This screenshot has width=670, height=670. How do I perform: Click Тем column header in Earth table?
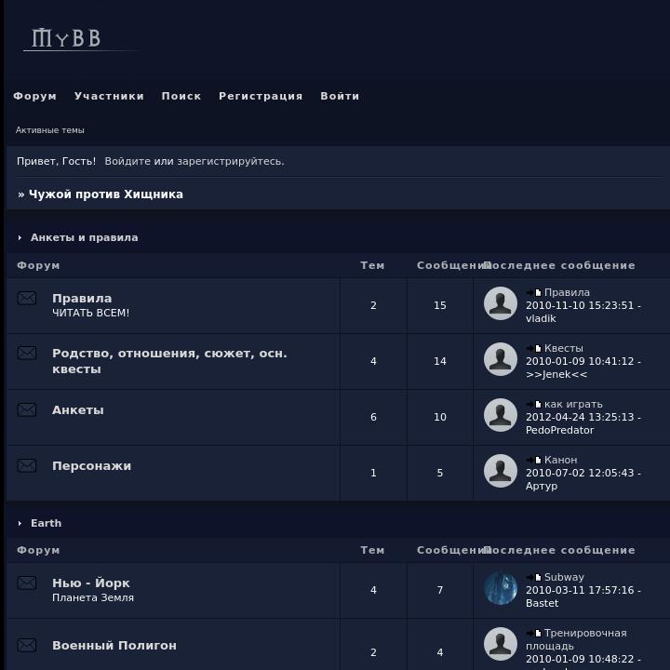372,550
